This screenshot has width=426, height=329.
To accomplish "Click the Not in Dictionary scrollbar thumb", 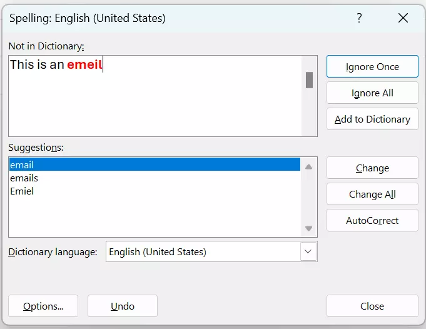I will click(309, 80).
